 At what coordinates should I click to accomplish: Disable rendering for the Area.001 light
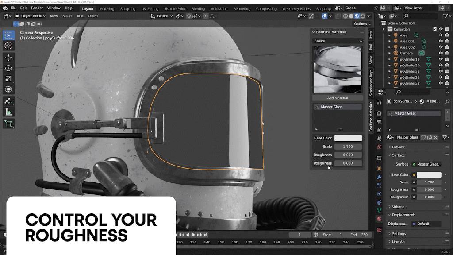pyautogui.click(x=447, y=41)
